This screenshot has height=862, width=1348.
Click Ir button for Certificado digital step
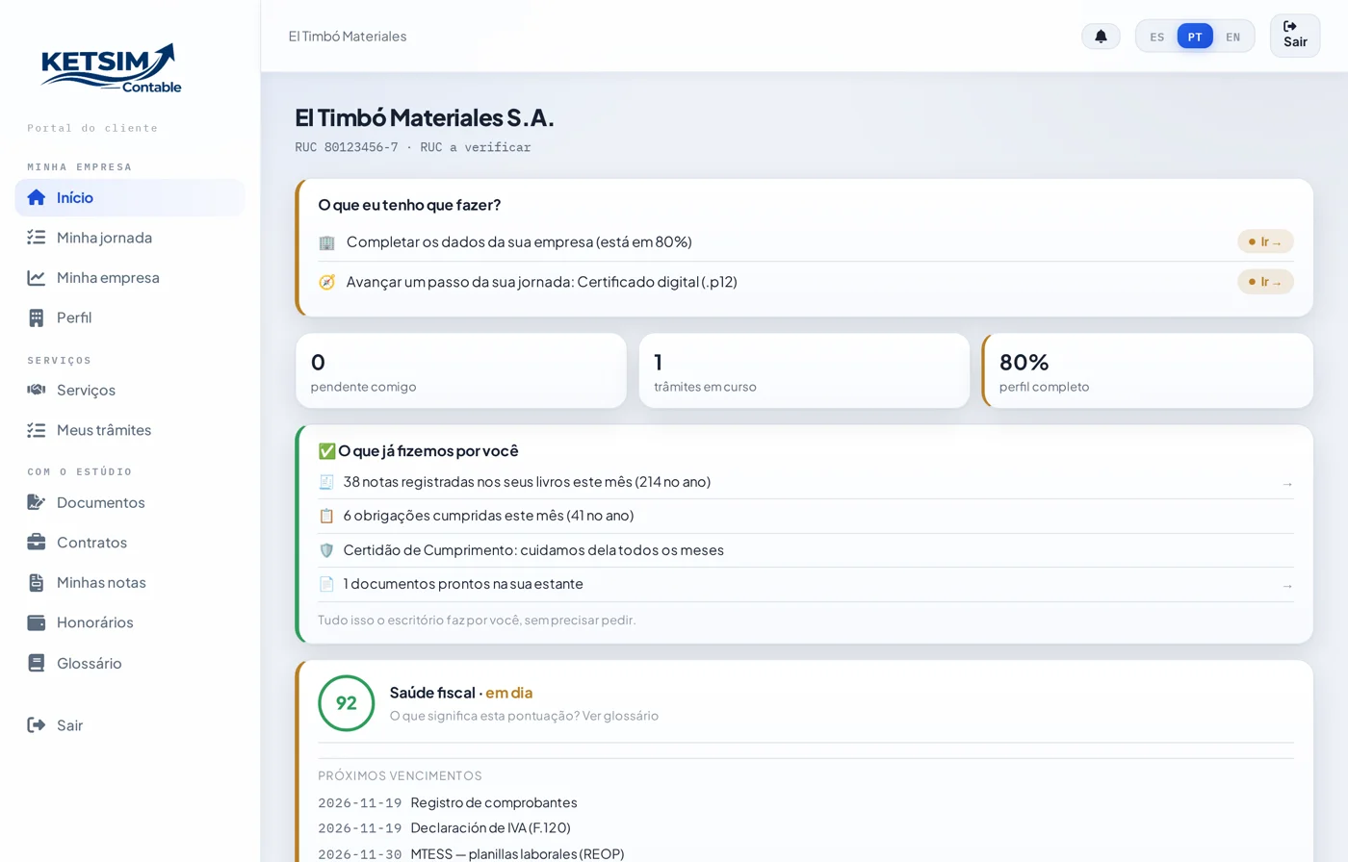point(1265,282)
